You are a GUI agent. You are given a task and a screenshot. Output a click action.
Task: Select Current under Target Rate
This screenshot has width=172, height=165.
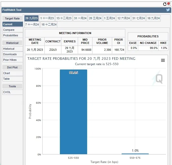point(8,24)
